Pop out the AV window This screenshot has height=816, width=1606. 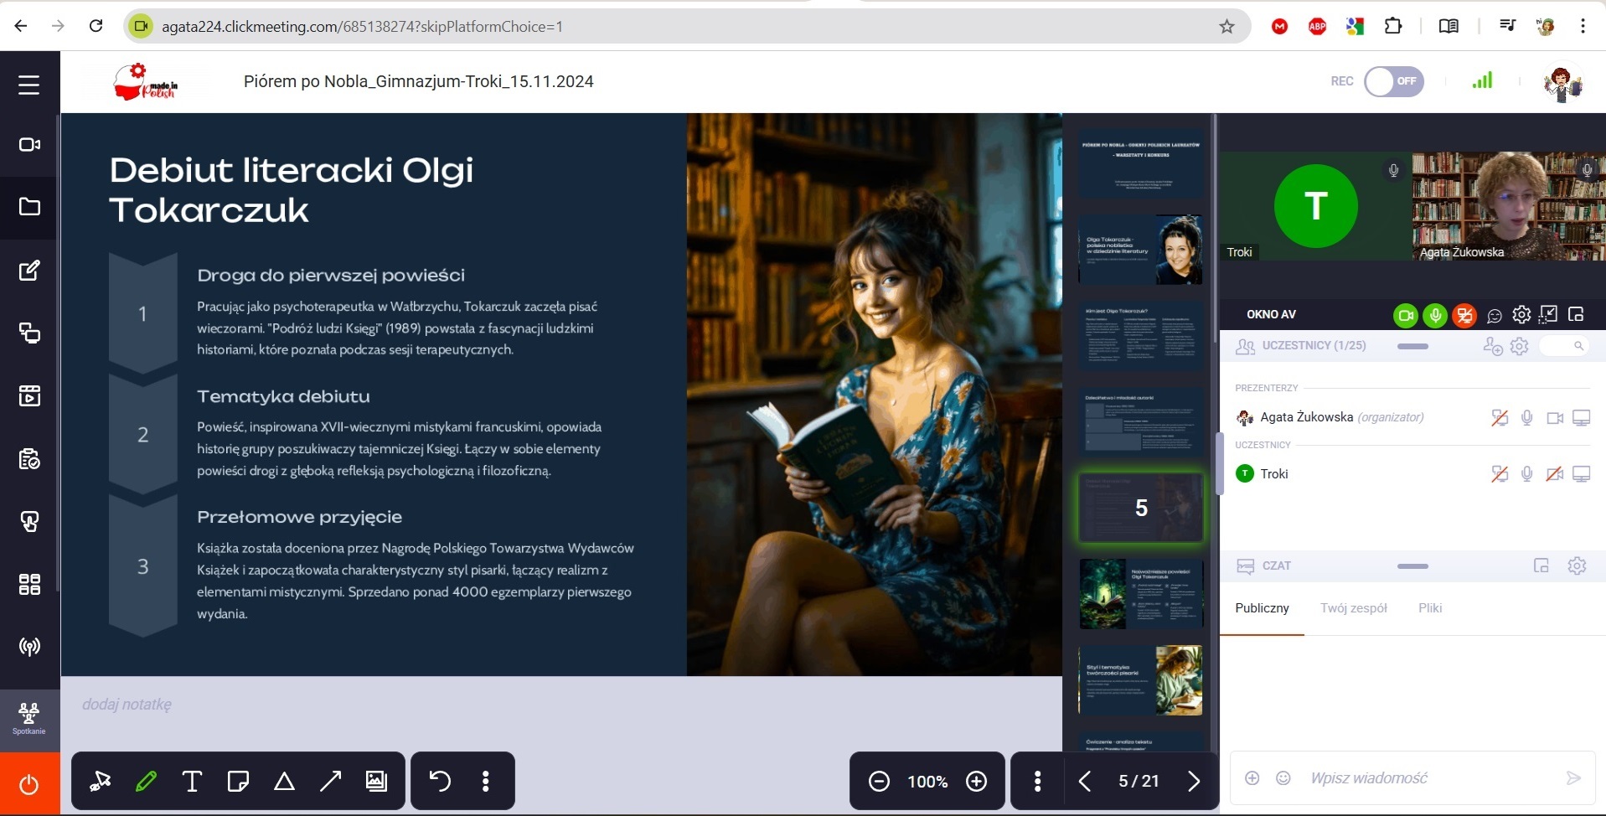click(x=1576, y=314)
